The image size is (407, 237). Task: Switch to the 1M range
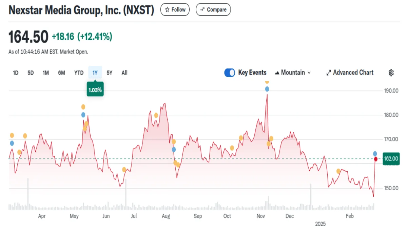point(46,72)
